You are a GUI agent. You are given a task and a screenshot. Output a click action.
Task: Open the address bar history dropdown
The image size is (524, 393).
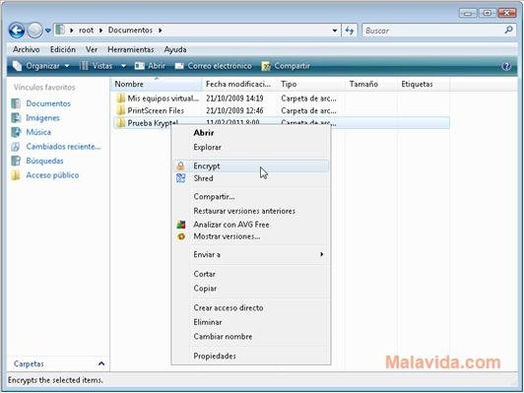[335, 31]
